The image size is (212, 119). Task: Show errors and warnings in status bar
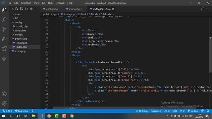pos(7,111)
